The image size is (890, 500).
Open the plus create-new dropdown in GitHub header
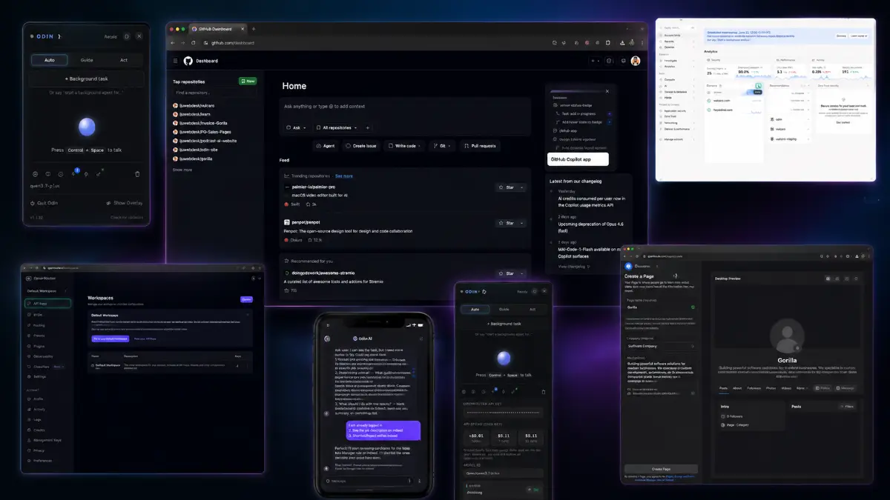click(x=596, y=61)
